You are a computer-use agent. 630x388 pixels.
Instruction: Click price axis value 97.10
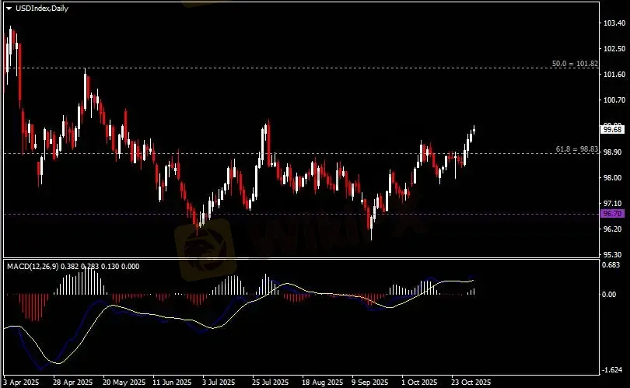click(613, 204)
